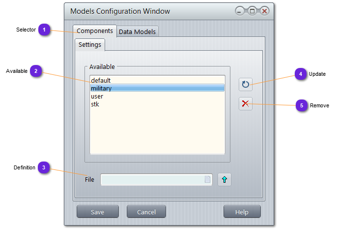Choose the military entry in the list

click(102, 88)
